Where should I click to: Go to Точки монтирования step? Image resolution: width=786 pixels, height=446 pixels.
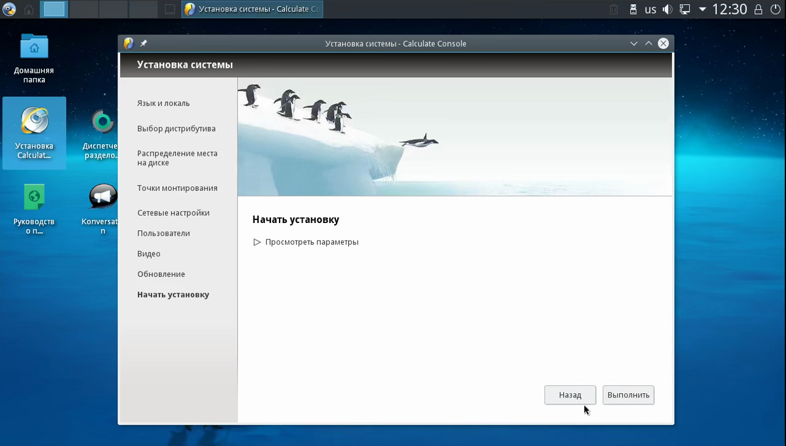coord(177,188)
